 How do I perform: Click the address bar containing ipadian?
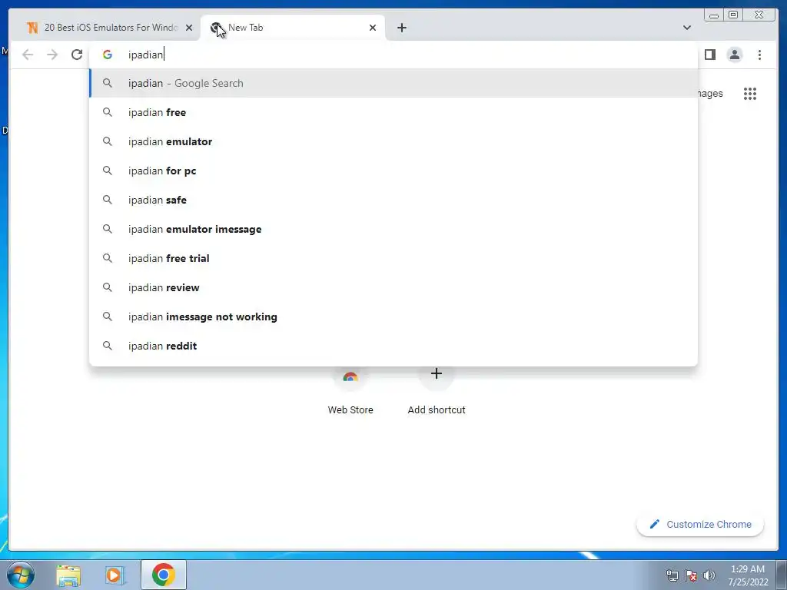coord(393,55)
